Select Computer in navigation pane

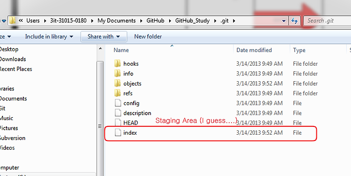point(10,168)
